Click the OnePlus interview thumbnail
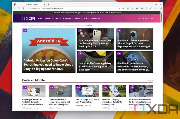The image size is (180, 119). (141, 91)
